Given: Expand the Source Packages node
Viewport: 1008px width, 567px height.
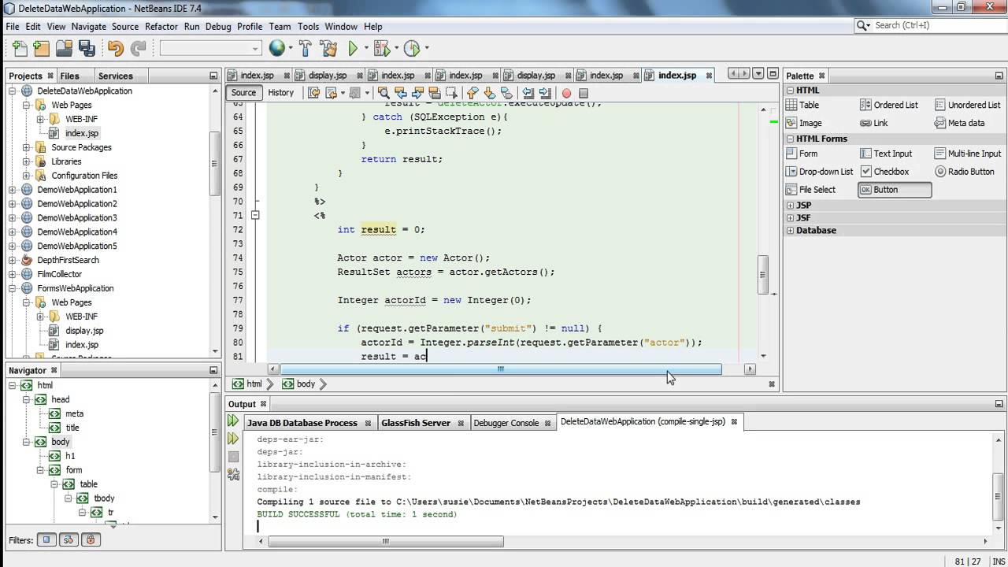Looking at the screenshot, I should pyautogui.click(x=27, y=148).
